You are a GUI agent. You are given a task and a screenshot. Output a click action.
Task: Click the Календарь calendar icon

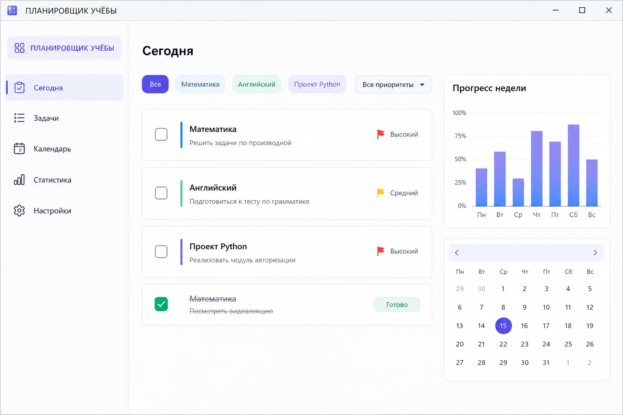[x=19, y=149]
